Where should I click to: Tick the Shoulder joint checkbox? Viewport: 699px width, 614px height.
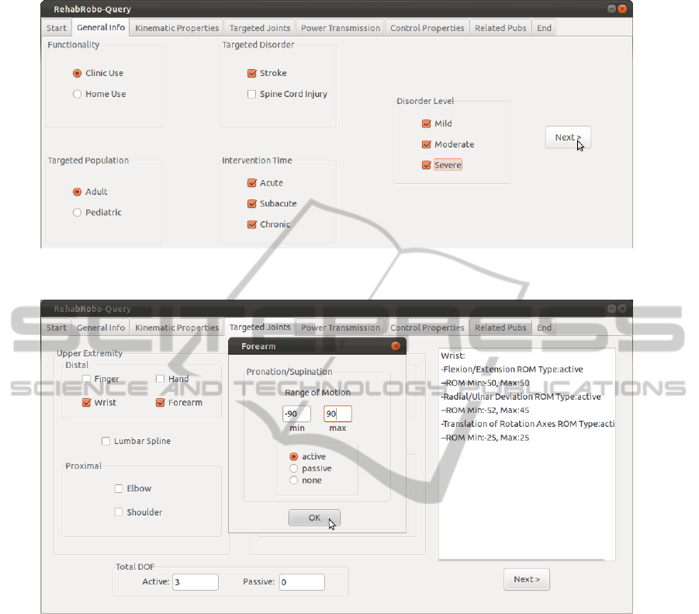119,512
